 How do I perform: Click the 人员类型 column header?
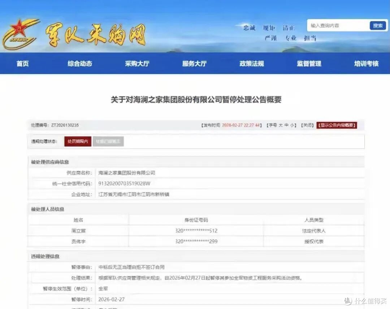point(314,220)
